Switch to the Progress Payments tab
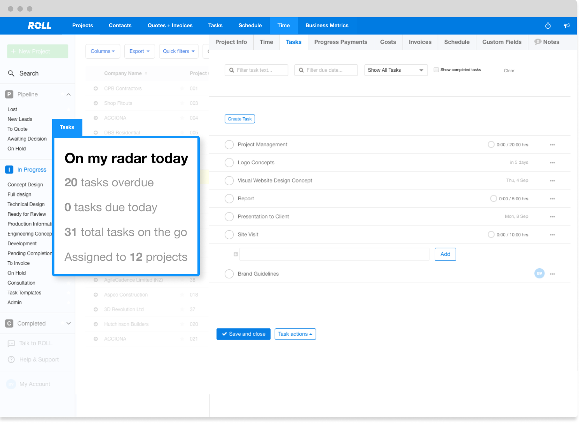583x427 pixels. [x=340, y=42]
